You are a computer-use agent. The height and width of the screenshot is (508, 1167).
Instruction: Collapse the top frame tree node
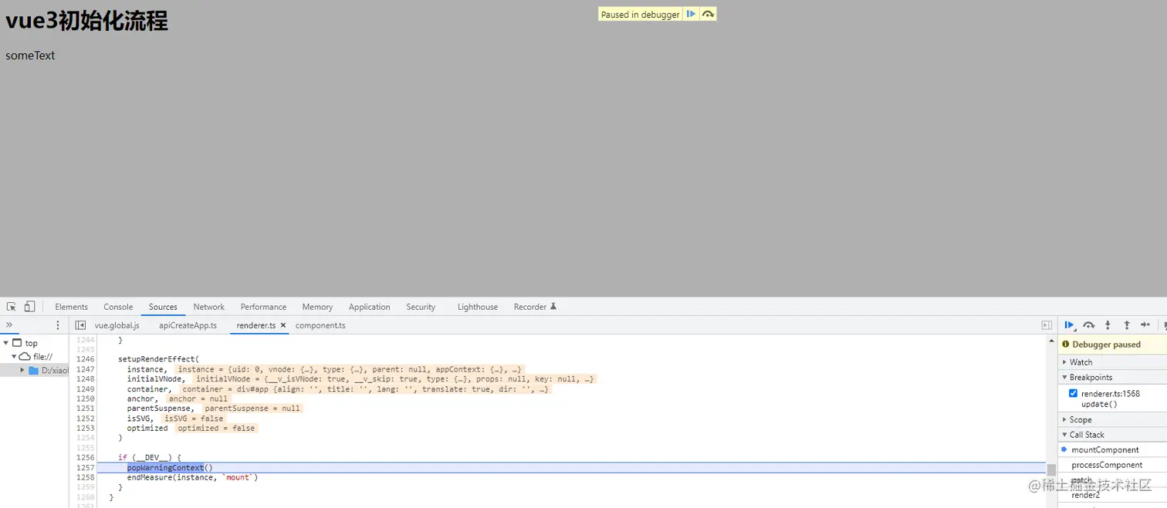pos(6,343)
